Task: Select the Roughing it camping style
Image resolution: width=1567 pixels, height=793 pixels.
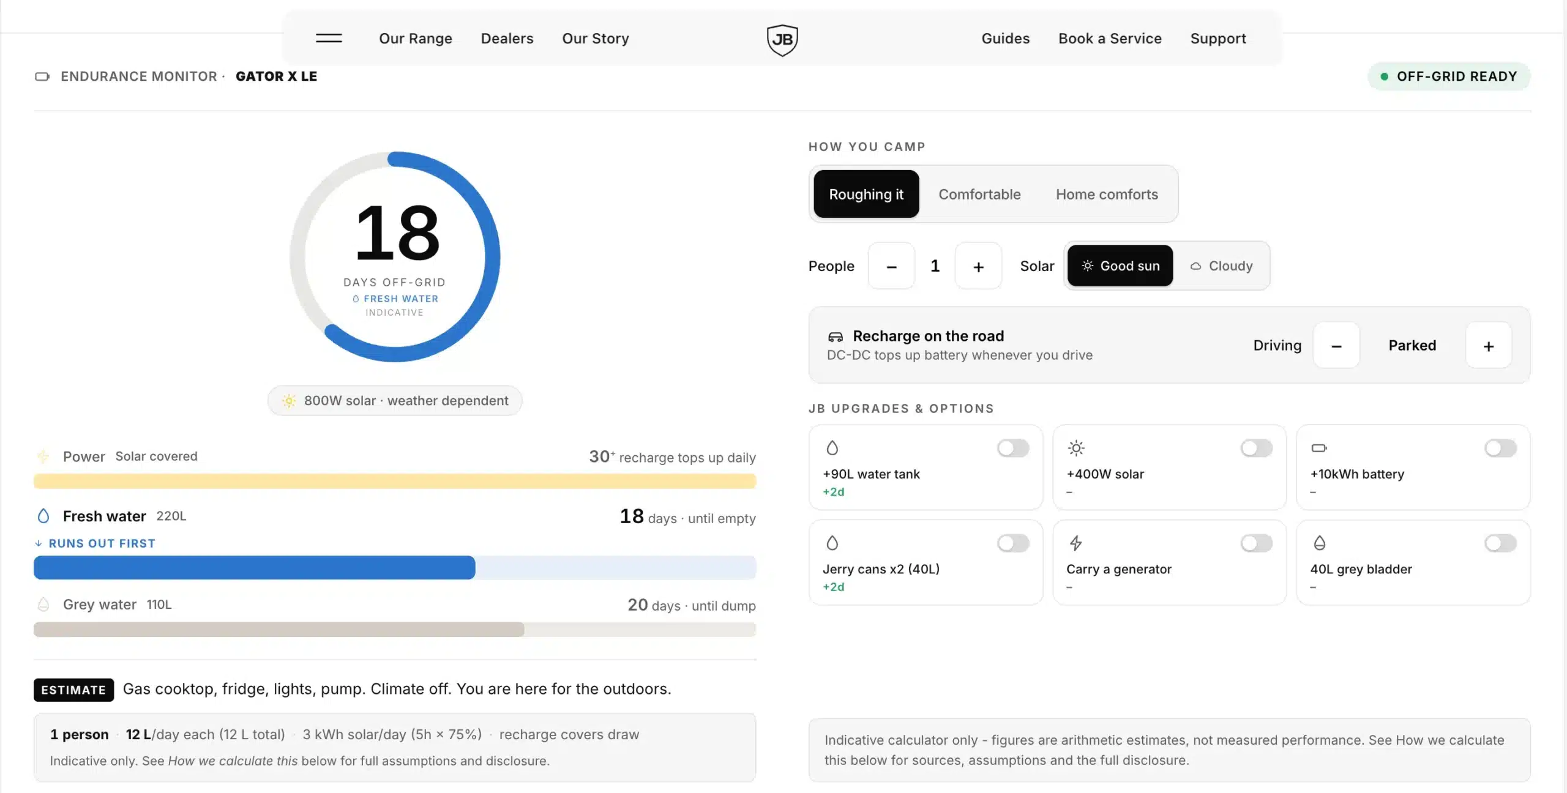Action: coord(866,194)
